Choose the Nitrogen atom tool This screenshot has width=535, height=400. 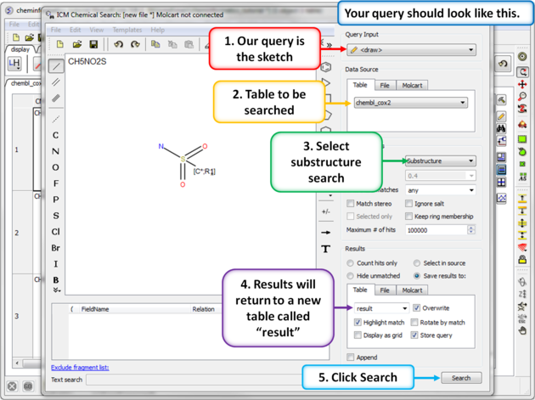(x=56, y=151)
